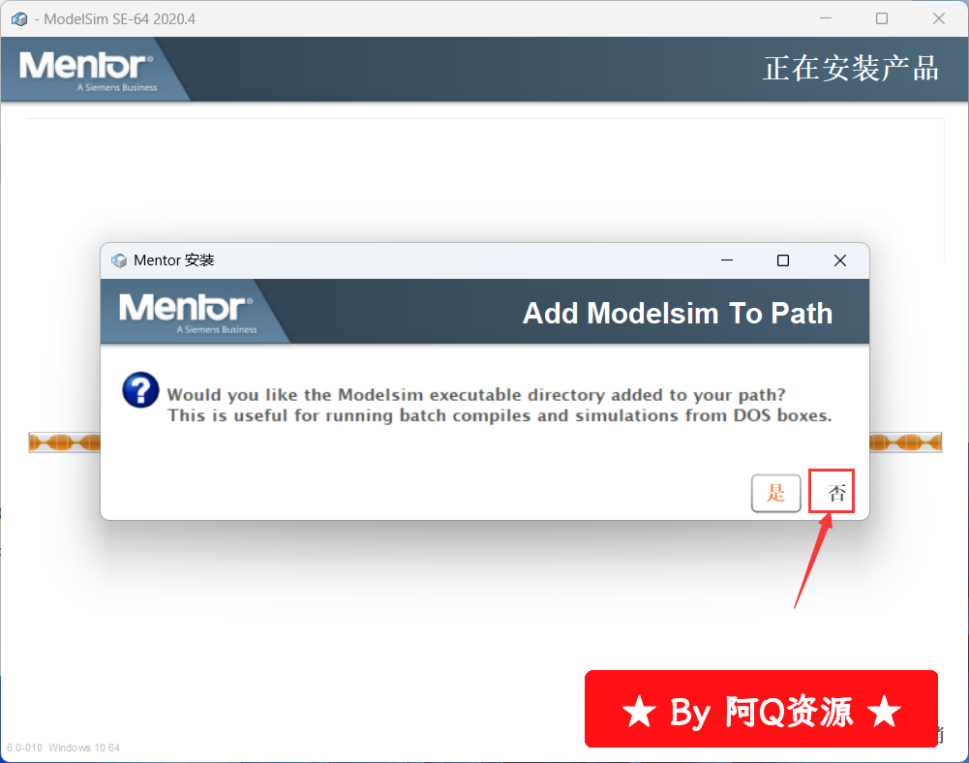Viewport: 969px width, 763px height.
Task: Minimize the Mentor 安装 dialog
Action: pyautogui.click(x=727, y=260)
